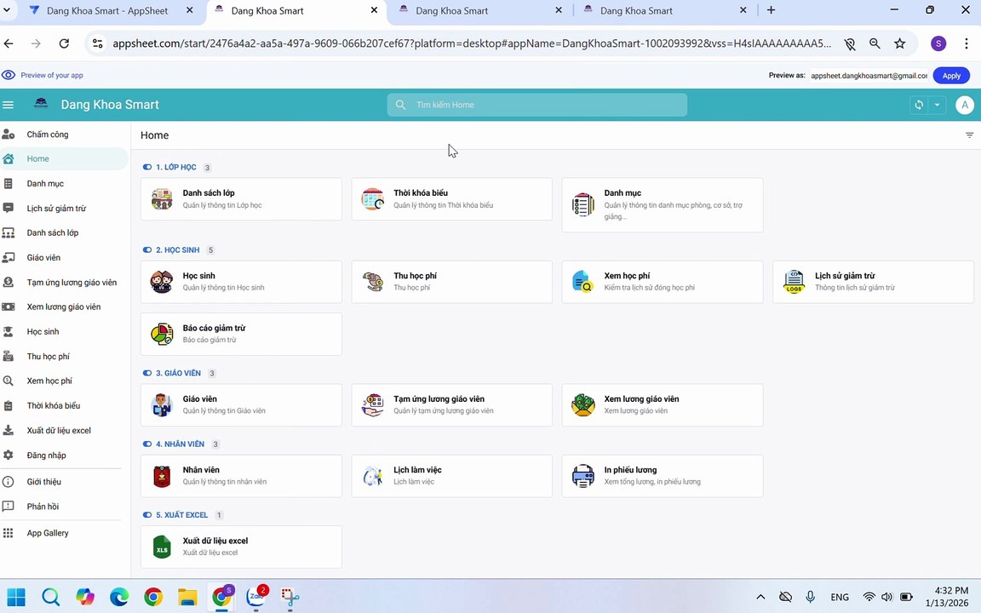981x613 pixels.
Task: Open the browser zoom magnifier icon
Action: click(875, 43)
